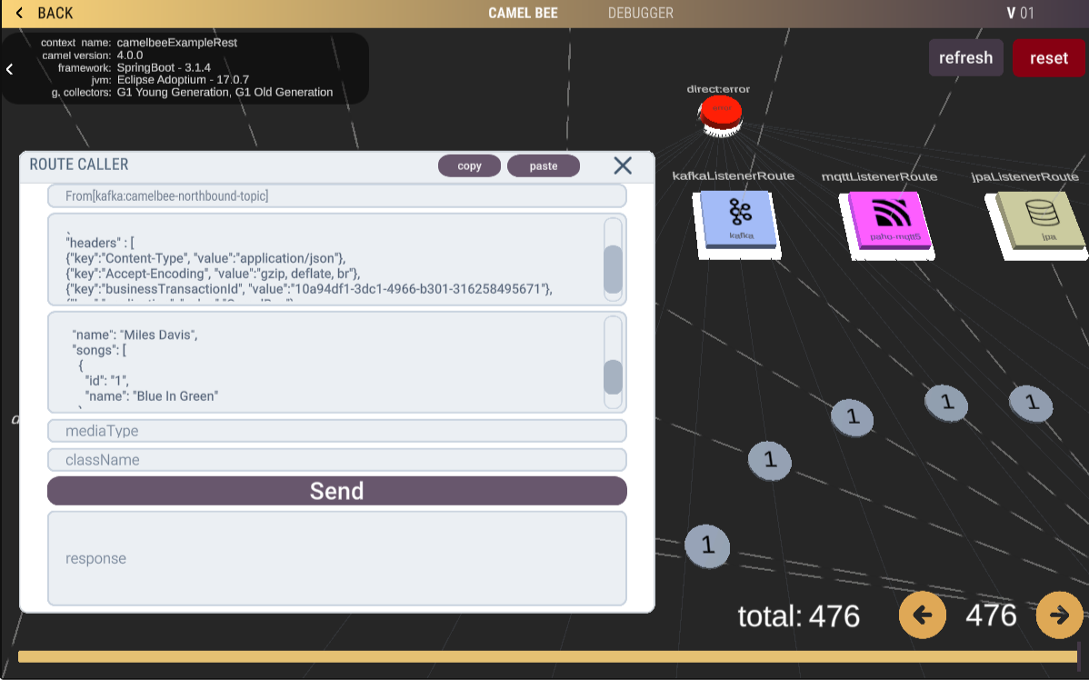Image resolution: width=1089 pixels, height=680 pixels.
Task: Click the Eclipse Adoptium - 17.0.7 jvm value
Action: 183,80
